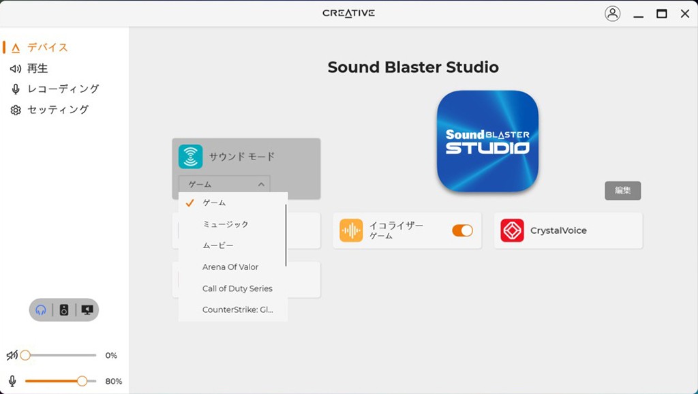The image size is (698, 394).
Task: Collapse the Sound Mode dropdown showing ゲーム
Action: (224, 184)
